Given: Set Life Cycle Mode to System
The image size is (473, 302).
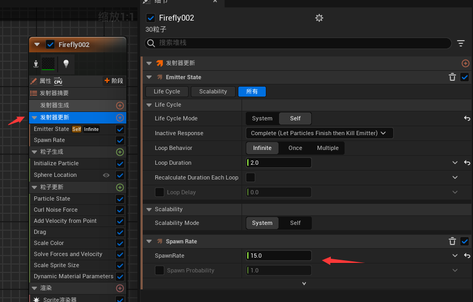Looking at the screenshot, I should pos(263,118).
